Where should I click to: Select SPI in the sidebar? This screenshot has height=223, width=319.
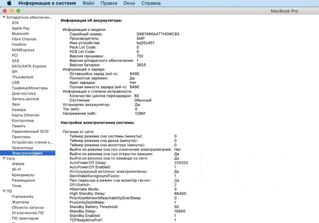[x=14, y=72]
